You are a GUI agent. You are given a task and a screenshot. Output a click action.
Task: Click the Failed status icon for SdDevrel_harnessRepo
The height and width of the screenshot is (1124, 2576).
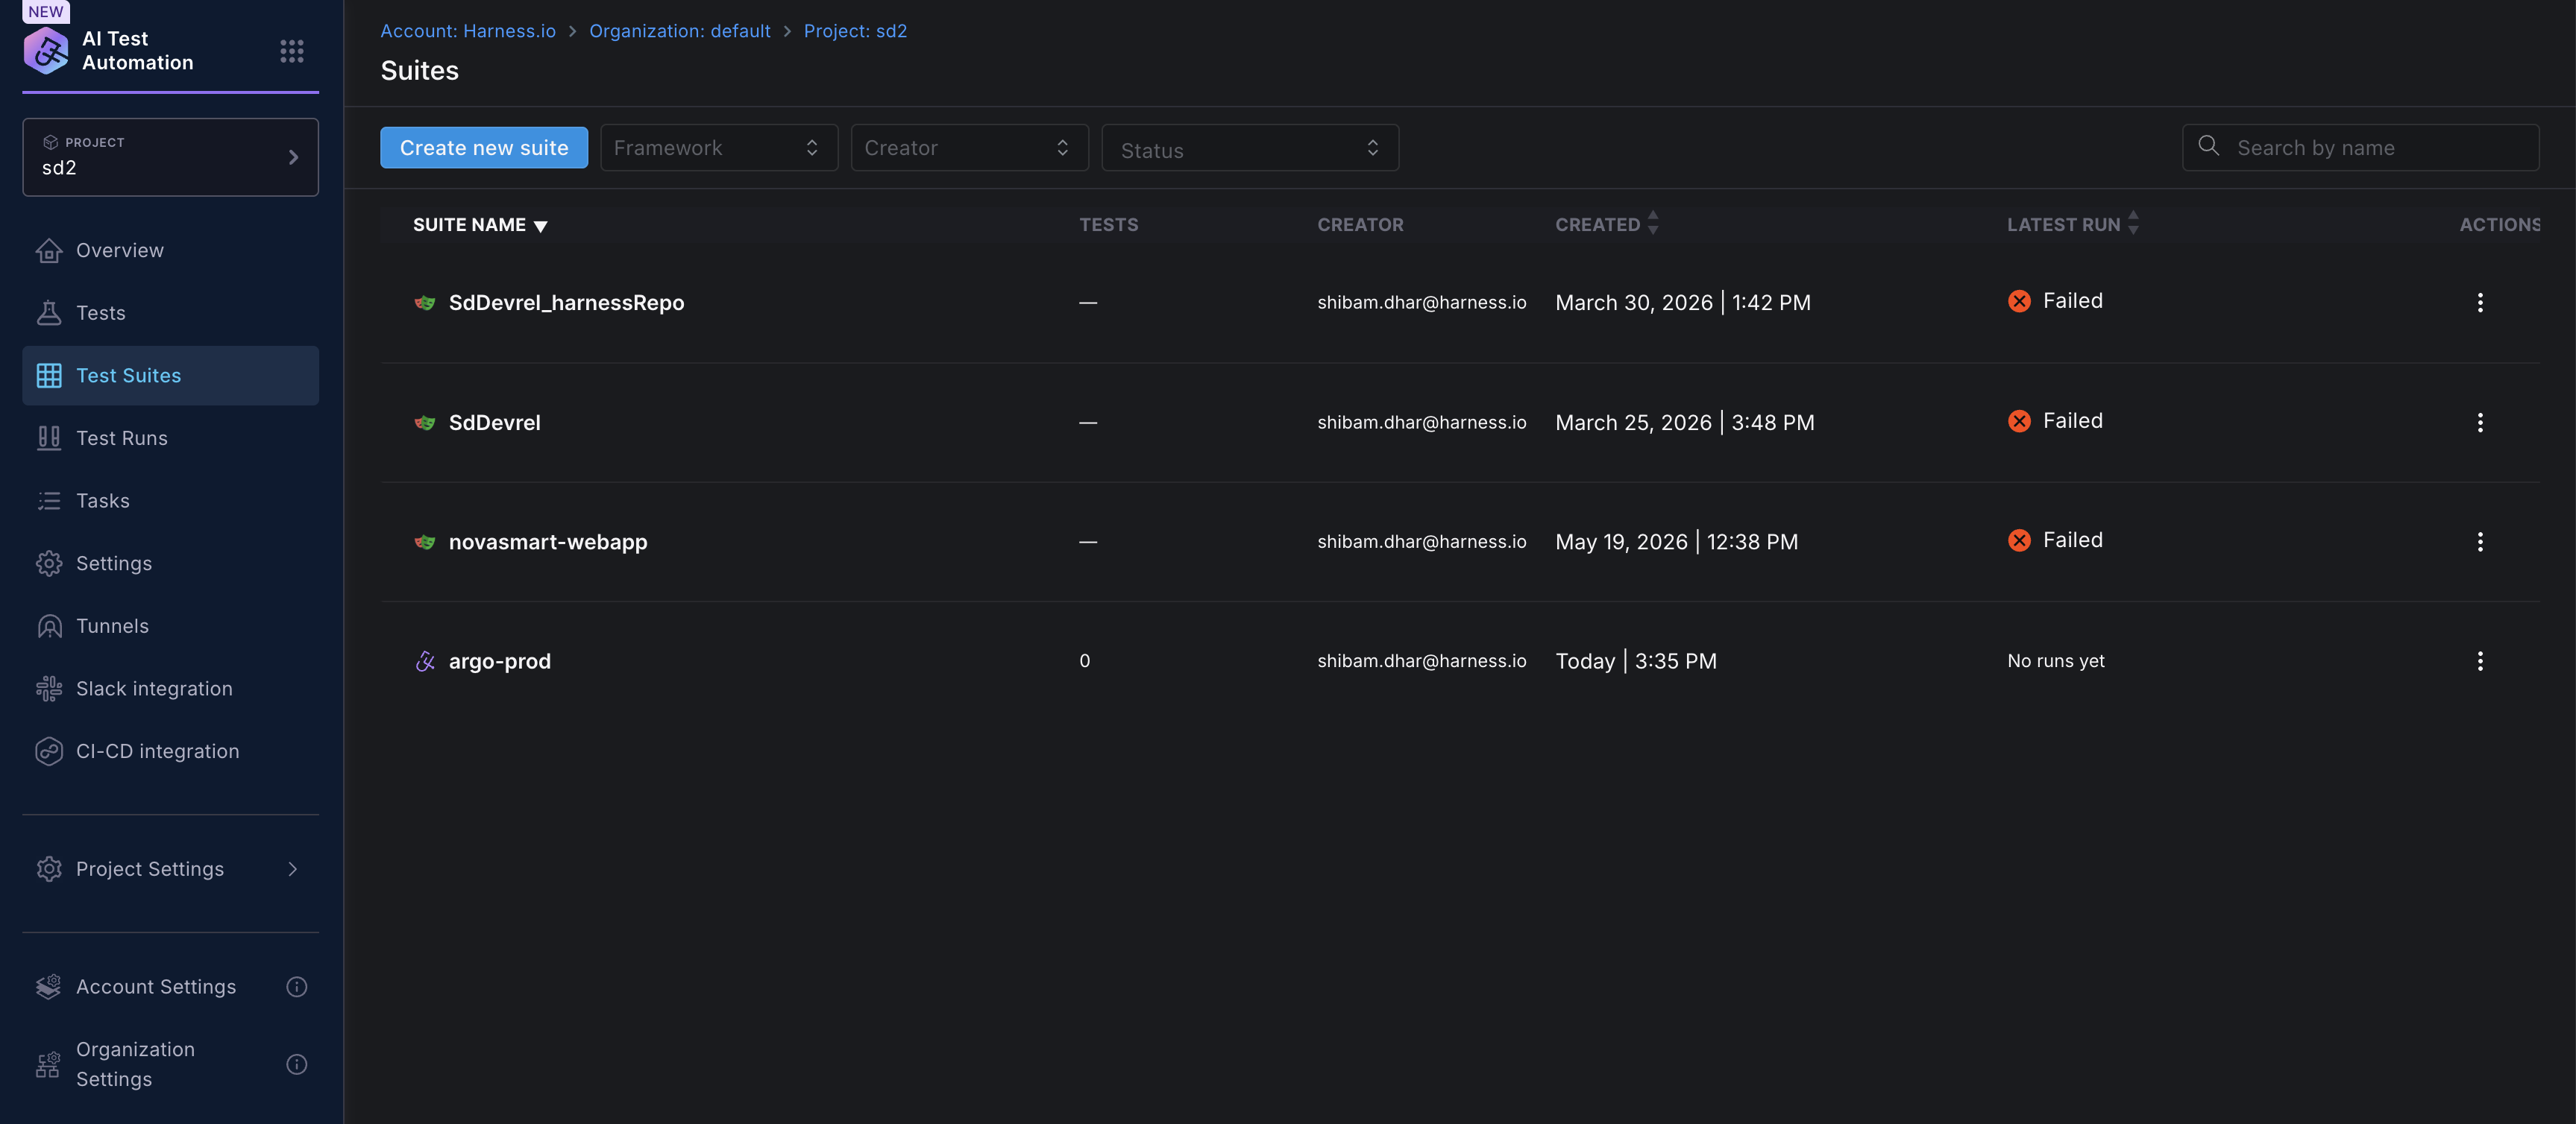coord(2019,300)
